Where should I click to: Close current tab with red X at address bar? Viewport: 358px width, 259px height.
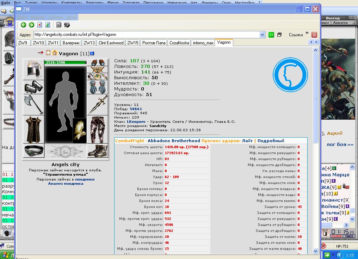314,34
